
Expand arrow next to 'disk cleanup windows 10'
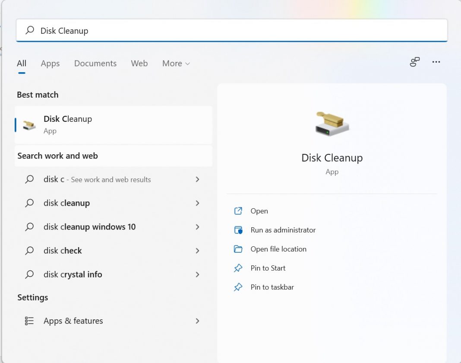(197, 227)
